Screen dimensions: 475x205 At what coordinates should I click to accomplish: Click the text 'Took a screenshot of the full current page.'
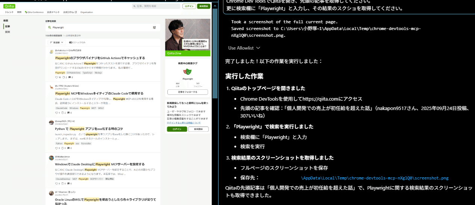click(x=284, y=22)
